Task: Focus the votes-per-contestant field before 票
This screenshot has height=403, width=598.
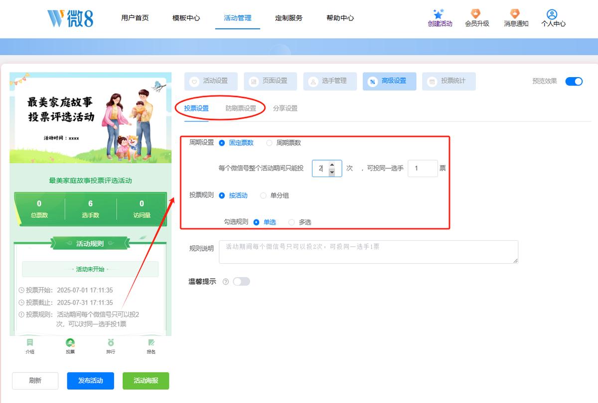Action: pos(423,168)
